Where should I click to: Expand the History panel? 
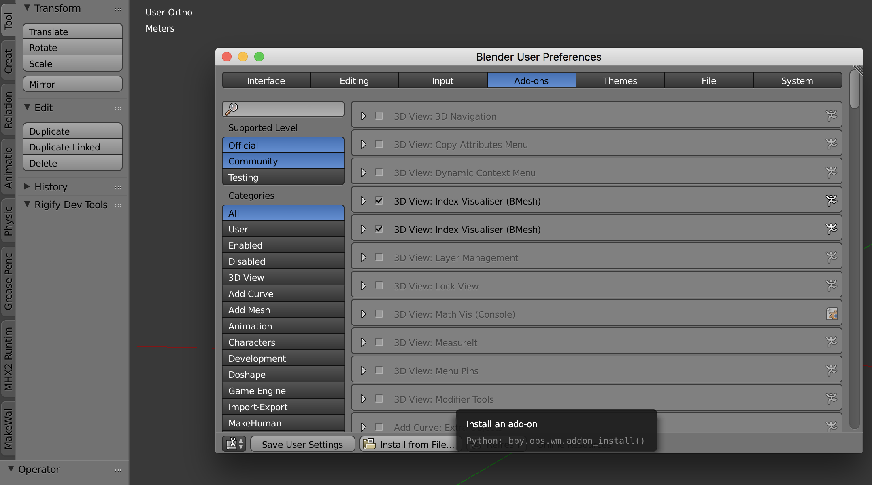point(27,186)
